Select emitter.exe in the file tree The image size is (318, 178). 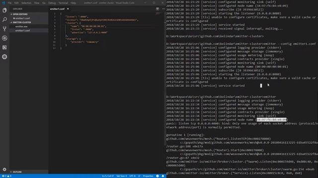tap(21, 26)
